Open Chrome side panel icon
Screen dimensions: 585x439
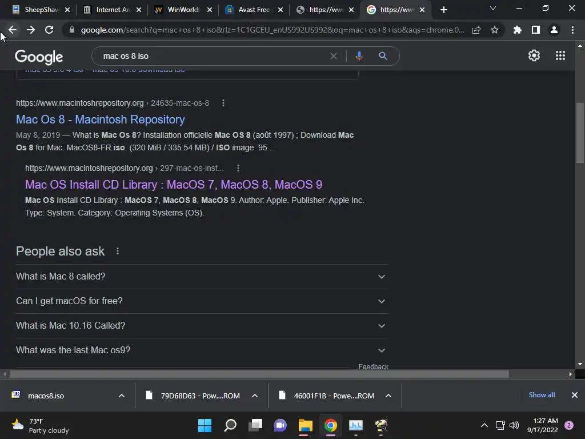coord(536,30)
